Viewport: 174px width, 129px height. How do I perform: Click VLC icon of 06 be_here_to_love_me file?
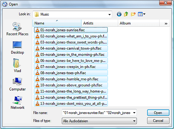coord(37,61)
